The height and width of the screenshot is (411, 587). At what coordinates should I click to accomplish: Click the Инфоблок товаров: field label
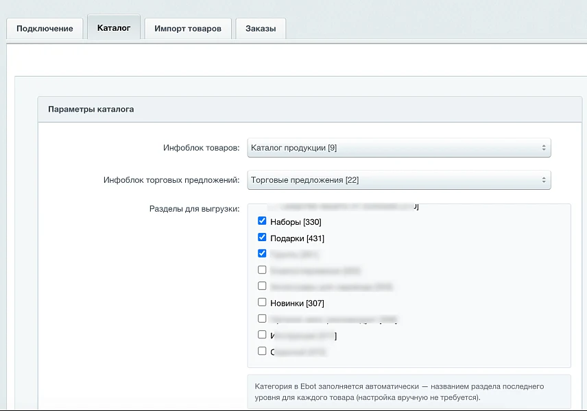click(x=202, y=148)
